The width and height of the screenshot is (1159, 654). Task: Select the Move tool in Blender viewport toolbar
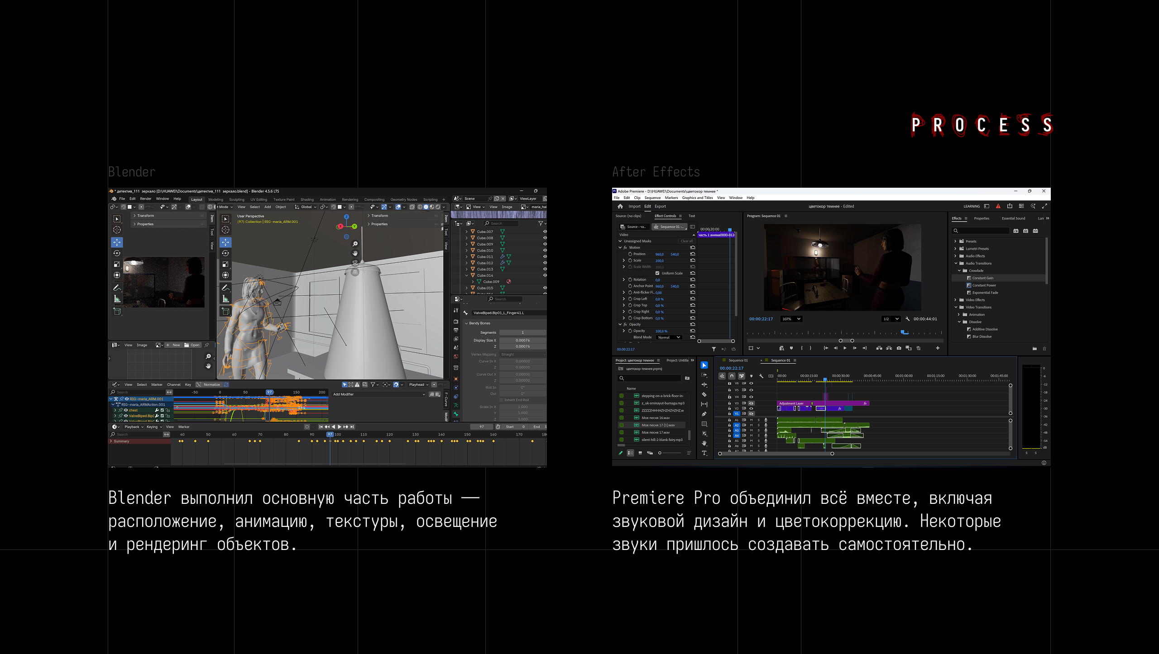click(225, 242)
